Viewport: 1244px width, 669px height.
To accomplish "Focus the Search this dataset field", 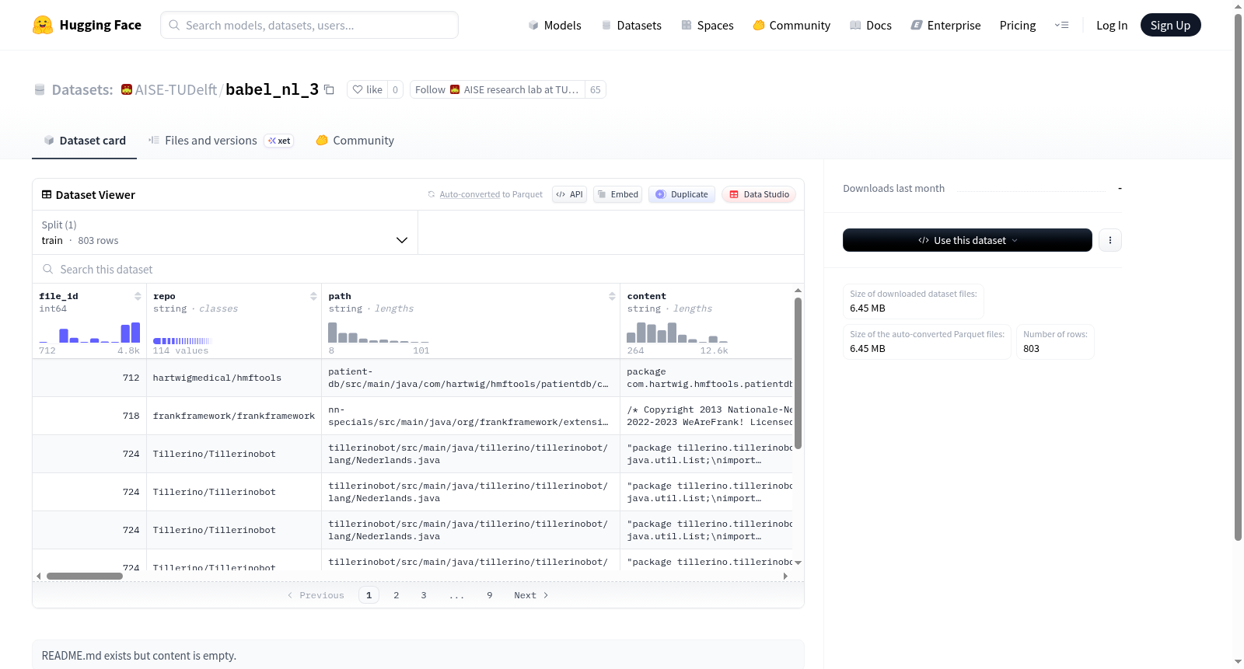I will pos(418,269).
